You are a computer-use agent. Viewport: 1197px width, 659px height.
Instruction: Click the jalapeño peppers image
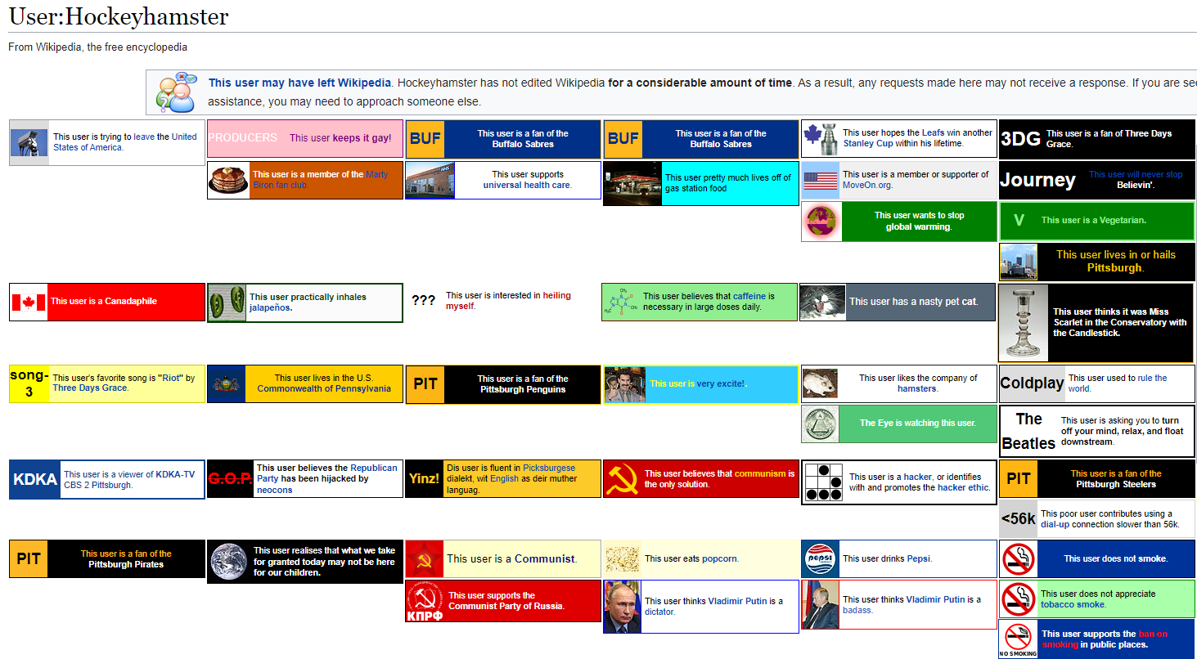[x=227, y=303]
